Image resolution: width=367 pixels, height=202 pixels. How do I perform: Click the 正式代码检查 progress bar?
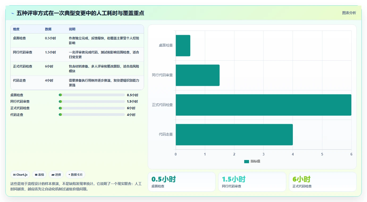[92, 108]
